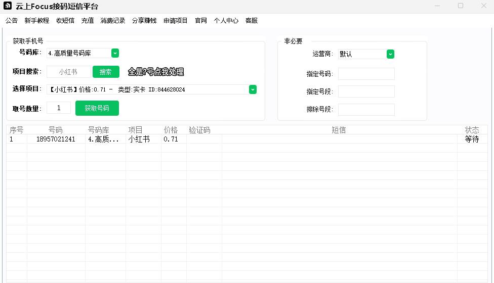
Task: Click the 全是?号点我处理 link
Action: coord(155,72)
